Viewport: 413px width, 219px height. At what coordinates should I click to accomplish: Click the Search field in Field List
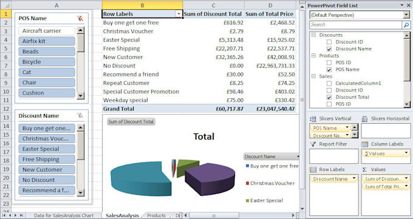click(x=355, y=25)
